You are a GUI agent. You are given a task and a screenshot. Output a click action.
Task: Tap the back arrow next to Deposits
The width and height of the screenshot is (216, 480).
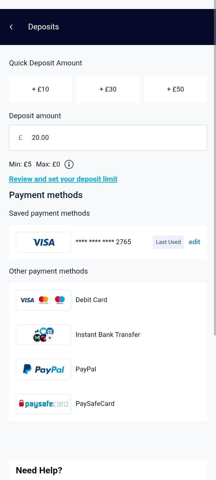click(x=11, y=27)
